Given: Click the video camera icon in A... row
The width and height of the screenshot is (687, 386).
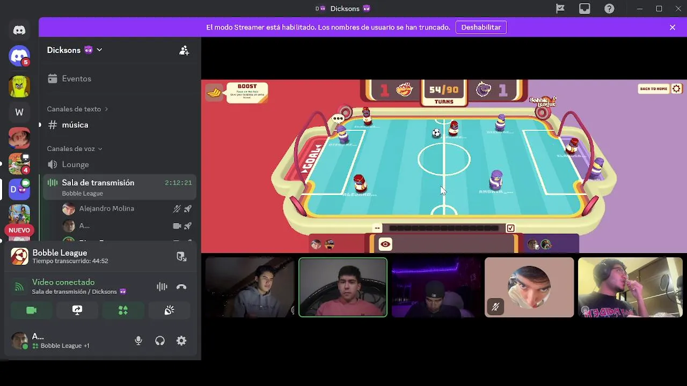Looking at the screenshot, I should pos(177,226).
